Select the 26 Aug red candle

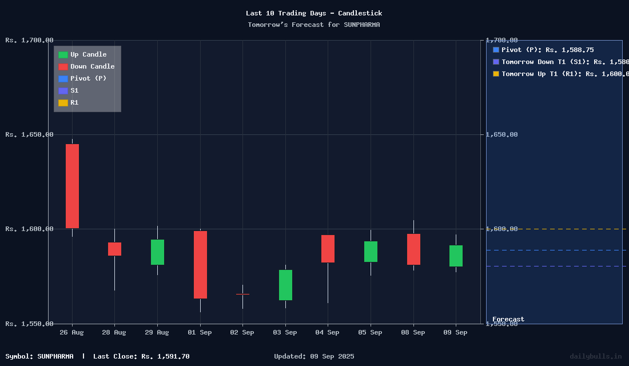tap(72, 186)
